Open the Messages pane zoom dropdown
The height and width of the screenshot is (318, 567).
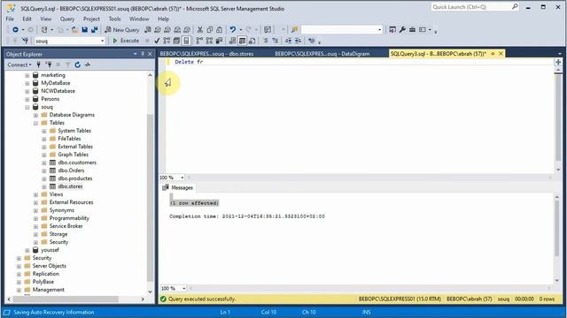(x=183, y=289)
